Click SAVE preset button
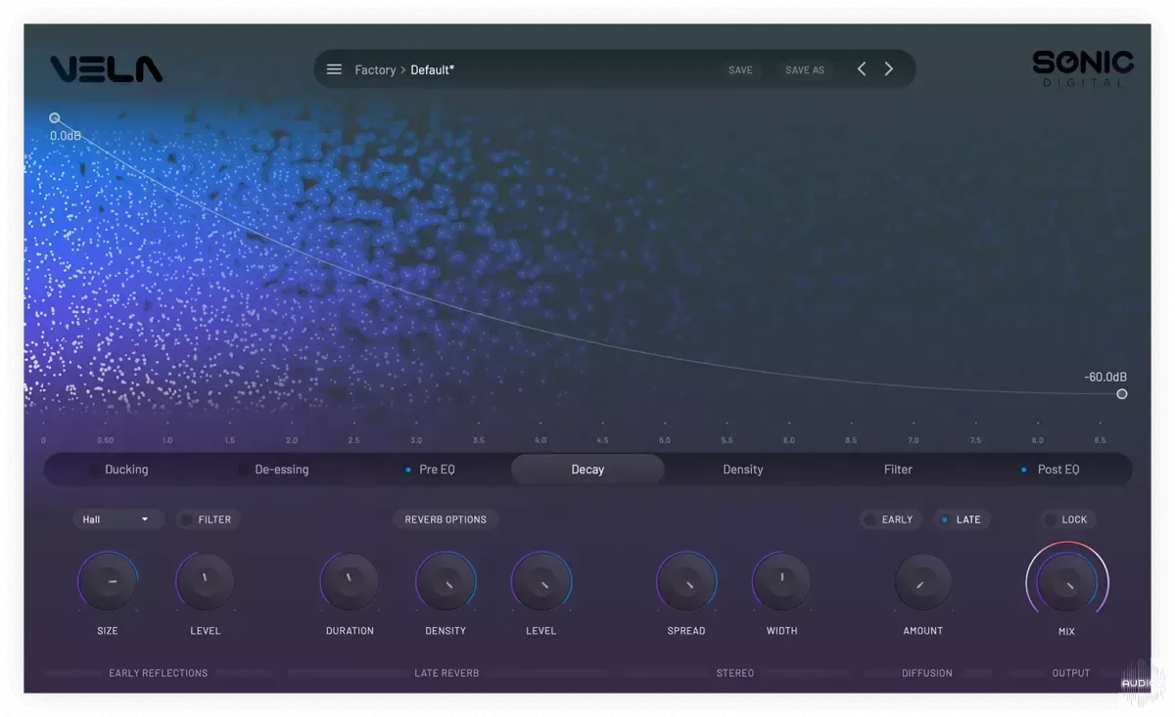1175x717 pixels. click(x=740, y=70)
